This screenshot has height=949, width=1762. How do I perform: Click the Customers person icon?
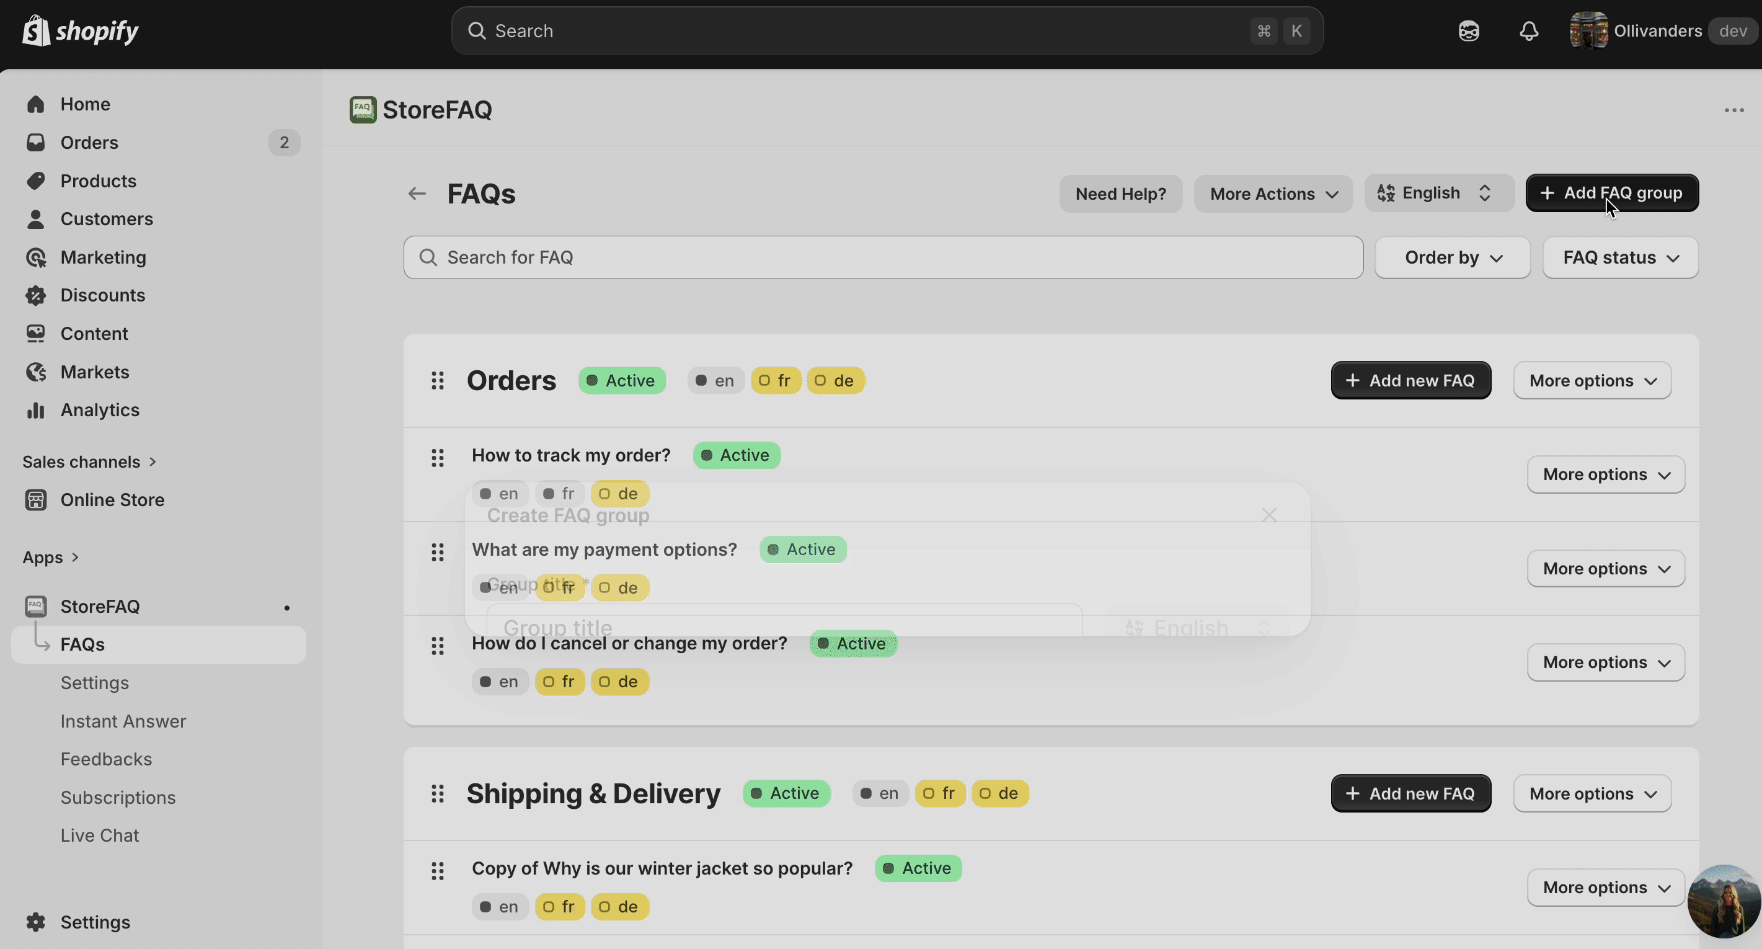(x=35, y=219)
